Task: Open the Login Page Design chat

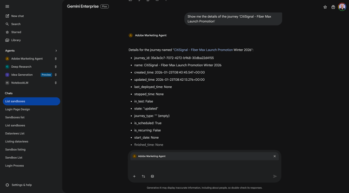Action: click(18, 109)
